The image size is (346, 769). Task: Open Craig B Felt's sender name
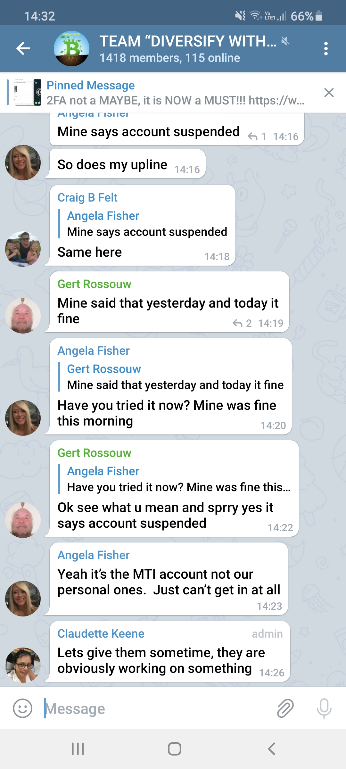[x=87, y=198]
